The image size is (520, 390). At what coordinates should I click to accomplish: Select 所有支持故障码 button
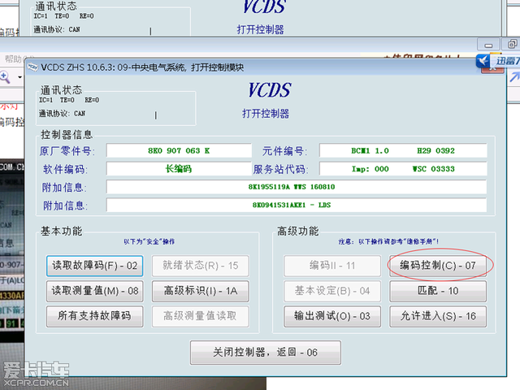[95, 315]
